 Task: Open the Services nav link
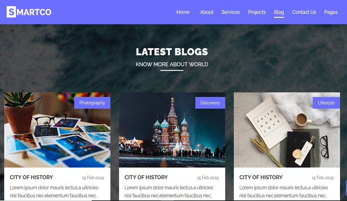(x=231, y=12)
